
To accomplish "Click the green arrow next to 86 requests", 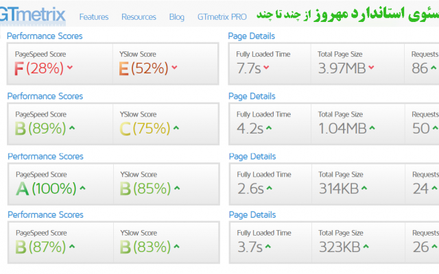I will click(434, 67).
